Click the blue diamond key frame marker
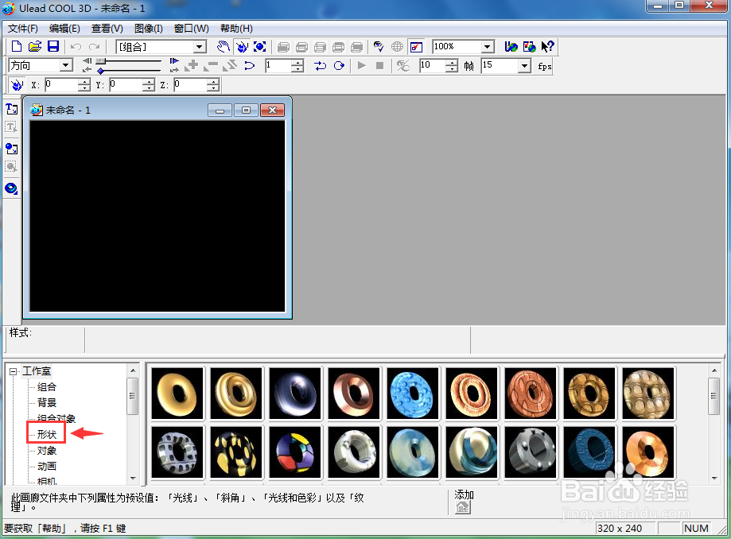This screenshot has height=539, width=731. click(100, 71)
